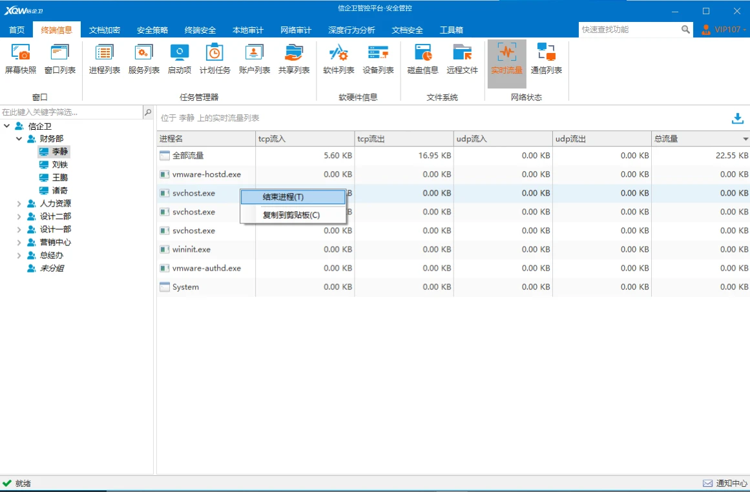The height and width of the screenshot is (492, 750).
Task: Switch to 工具箱 tab
Action: tap(451, 30)
